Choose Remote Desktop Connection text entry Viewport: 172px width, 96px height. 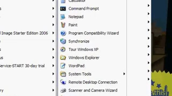(x=93, y=82)
